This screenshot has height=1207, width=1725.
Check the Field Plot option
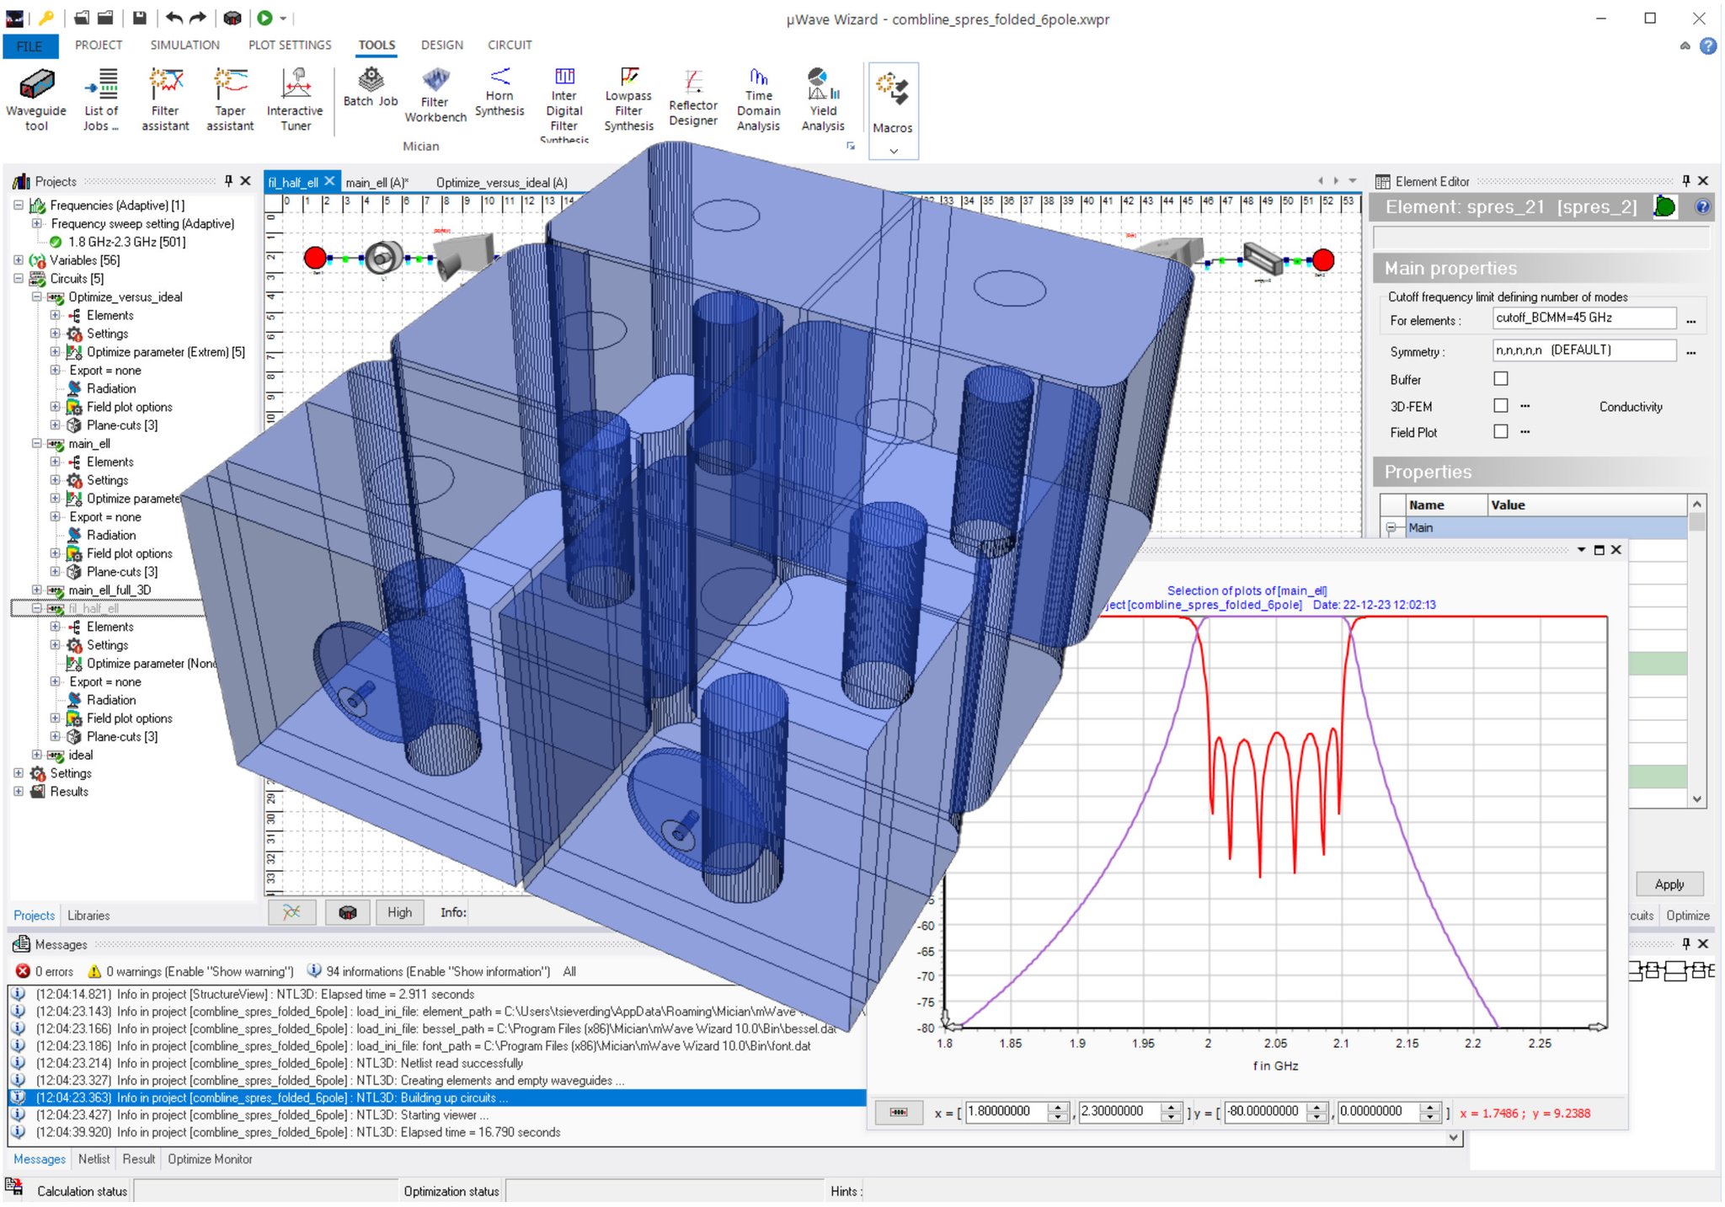[1500, 432]
